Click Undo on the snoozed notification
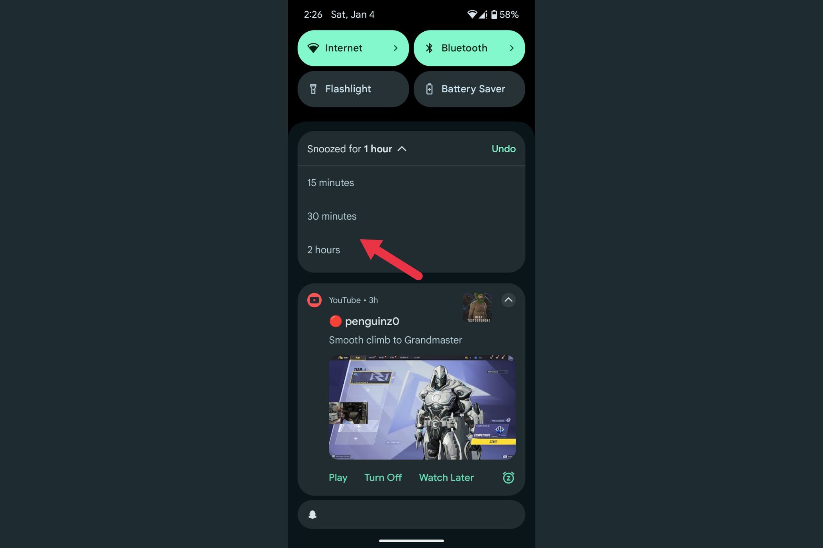Screen dimensions: 823x548 pos(503,149)
